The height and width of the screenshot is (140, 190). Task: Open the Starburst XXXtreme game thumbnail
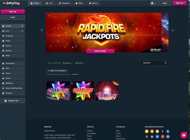(83, 91)
